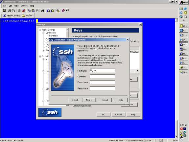Click the Save toolbar icon
This screenshot has width=189, height=142.
click(x=4, y=11)
